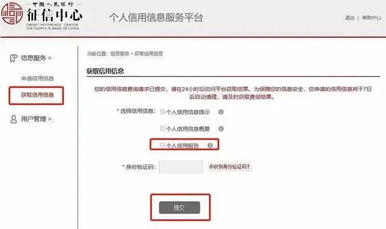The width and height of the screenshot is (386, 229).
Task: Click the 征信中心 logo text
Action: point(54,14)
